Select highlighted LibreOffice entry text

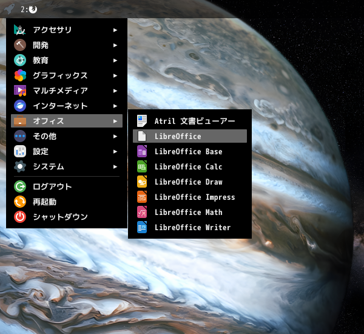178,136
